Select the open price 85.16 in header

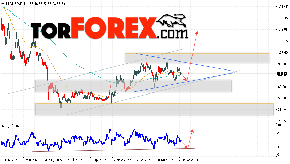click(33, 4)
